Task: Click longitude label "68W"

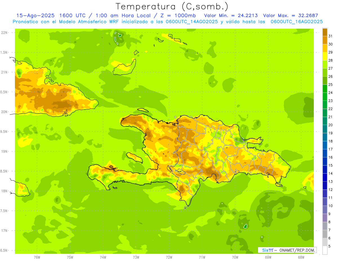Action: [301, 257]
